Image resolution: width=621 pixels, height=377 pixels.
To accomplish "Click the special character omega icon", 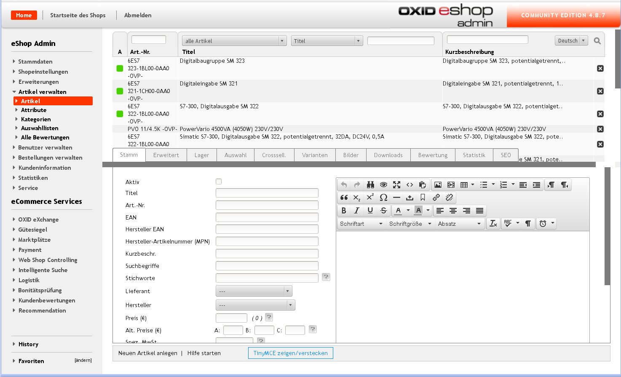I will [x=383, y=198].
